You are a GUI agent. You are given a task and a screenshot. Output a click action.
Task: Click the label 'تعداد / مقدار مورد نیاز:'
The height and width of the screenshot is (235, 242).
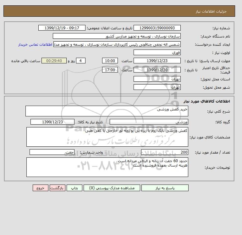[212, 152]
